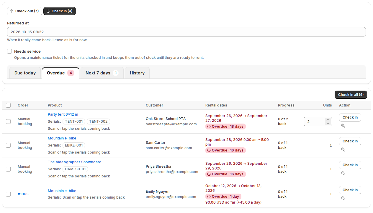Click the Returned at date field
Image resolution: width=373 pixels, height=213 pixels.
click(x=186, y=32)
